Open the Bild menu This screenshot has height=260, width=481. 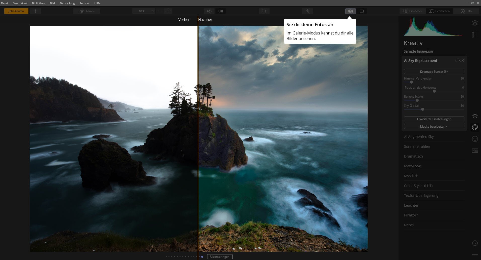coord(52,3)
